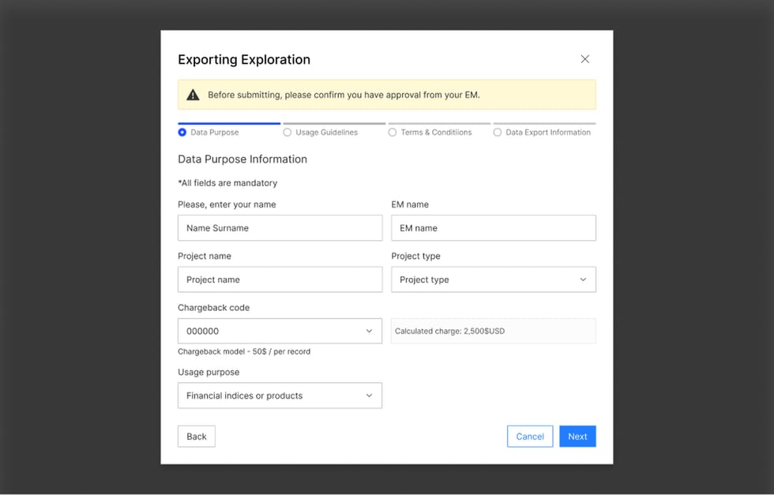Click the '*All fields are mandatory' note
The height and width of the screenshot is (495, 774).
tap(227, 183)
